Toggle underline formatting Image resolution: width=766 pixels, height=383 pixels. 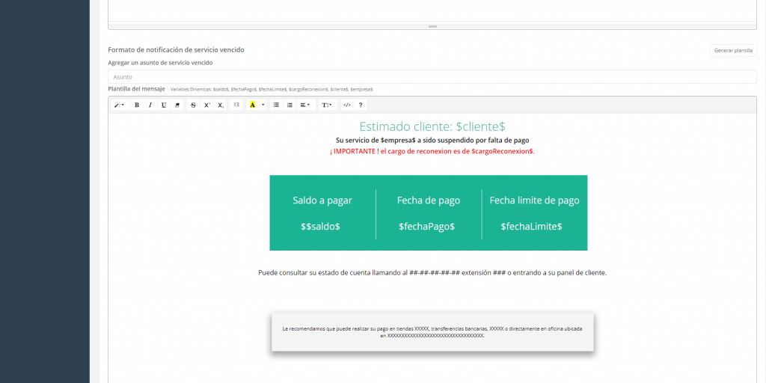point(164,105)
